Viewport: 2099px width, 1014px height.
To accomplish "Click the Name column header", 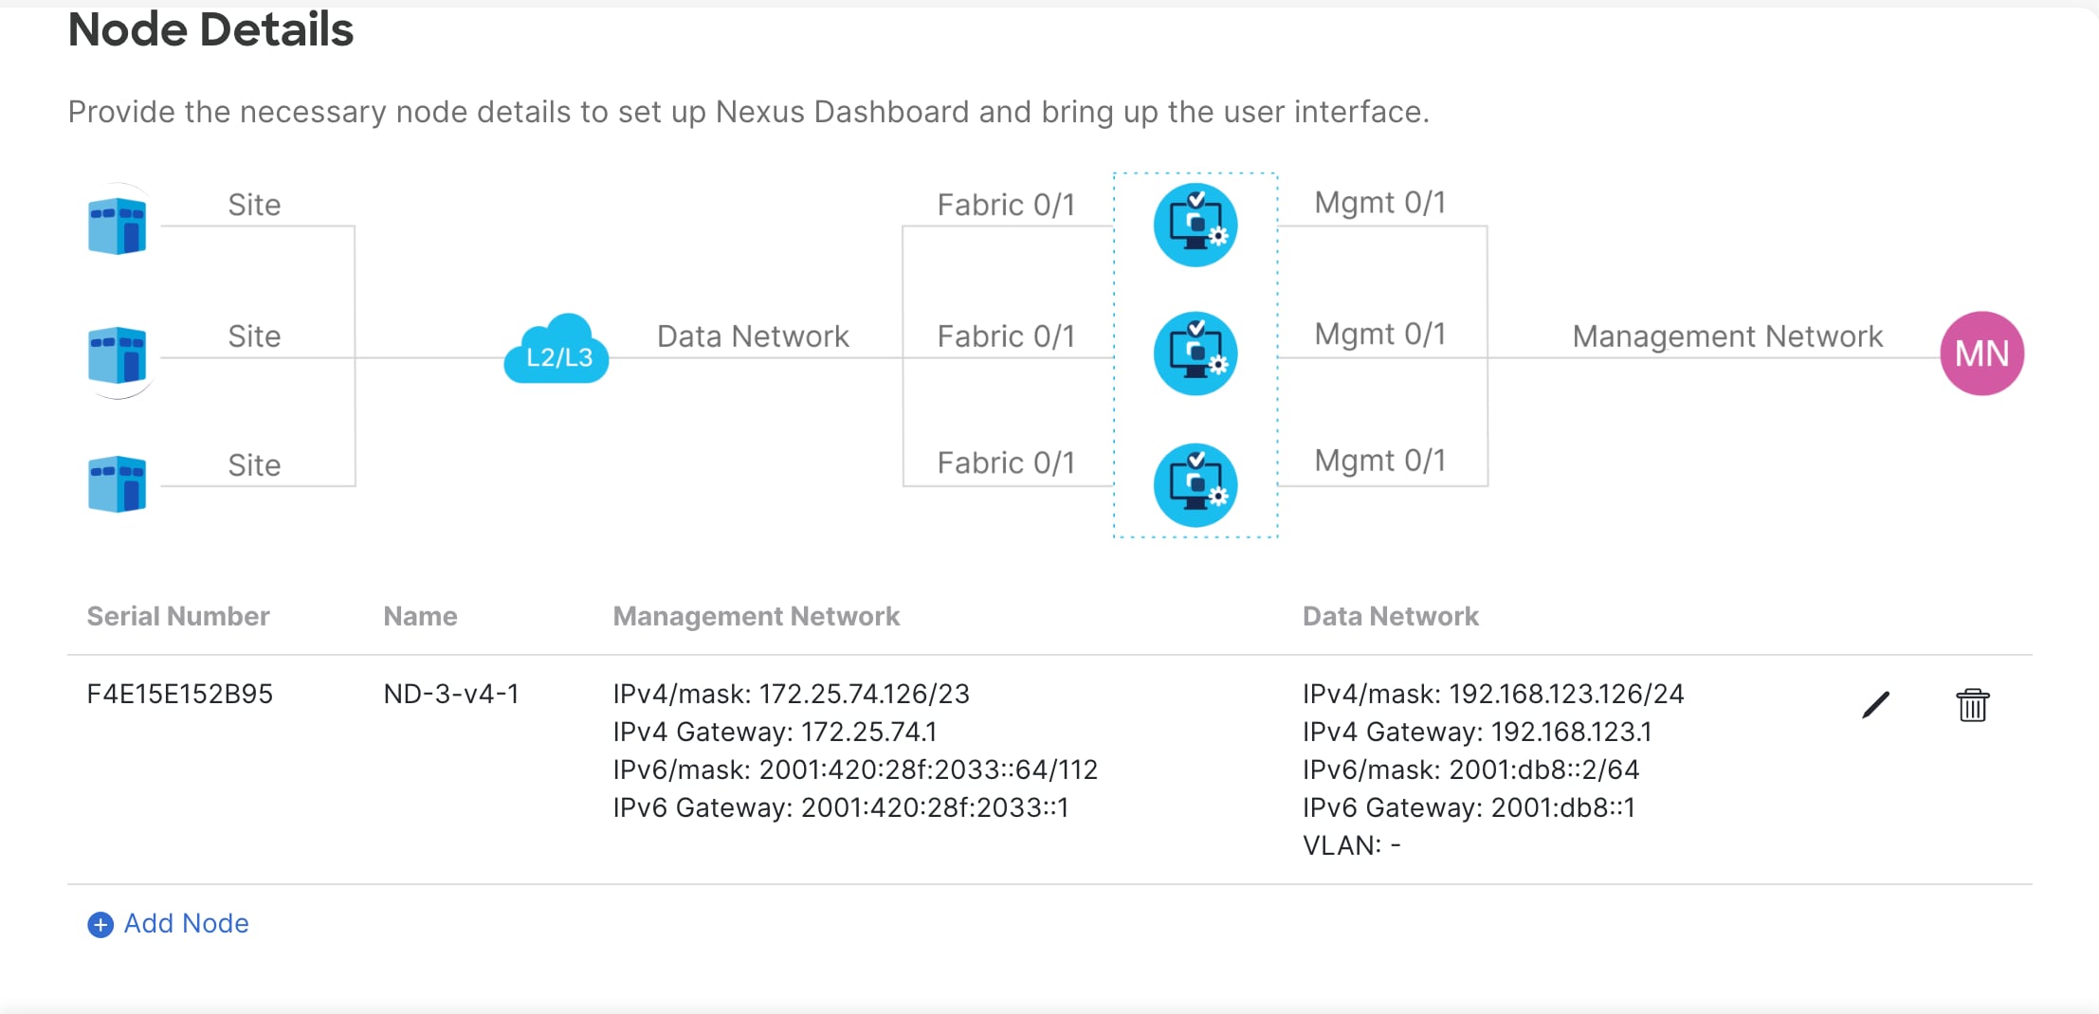I will [420, 616].
